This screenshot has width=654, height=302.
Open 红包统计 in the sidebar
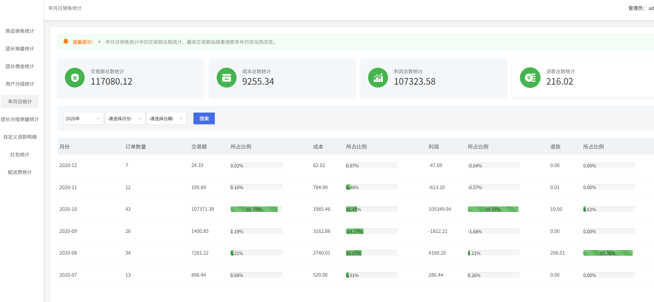point(20,154)
